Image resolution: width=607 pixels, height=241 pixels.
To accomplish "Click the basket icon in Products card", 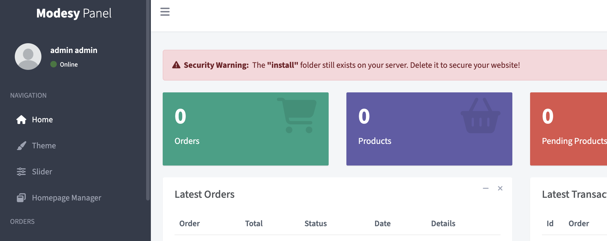I will point(480,115).
